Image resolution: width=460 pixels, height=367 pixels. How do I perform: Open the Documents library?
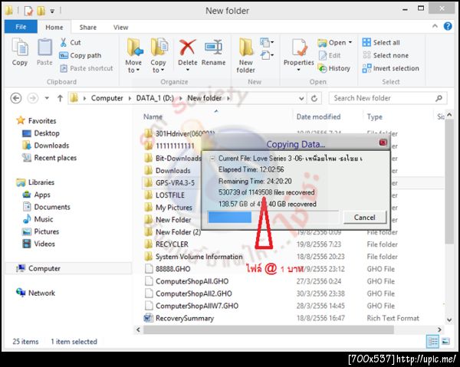click(46, 207)
